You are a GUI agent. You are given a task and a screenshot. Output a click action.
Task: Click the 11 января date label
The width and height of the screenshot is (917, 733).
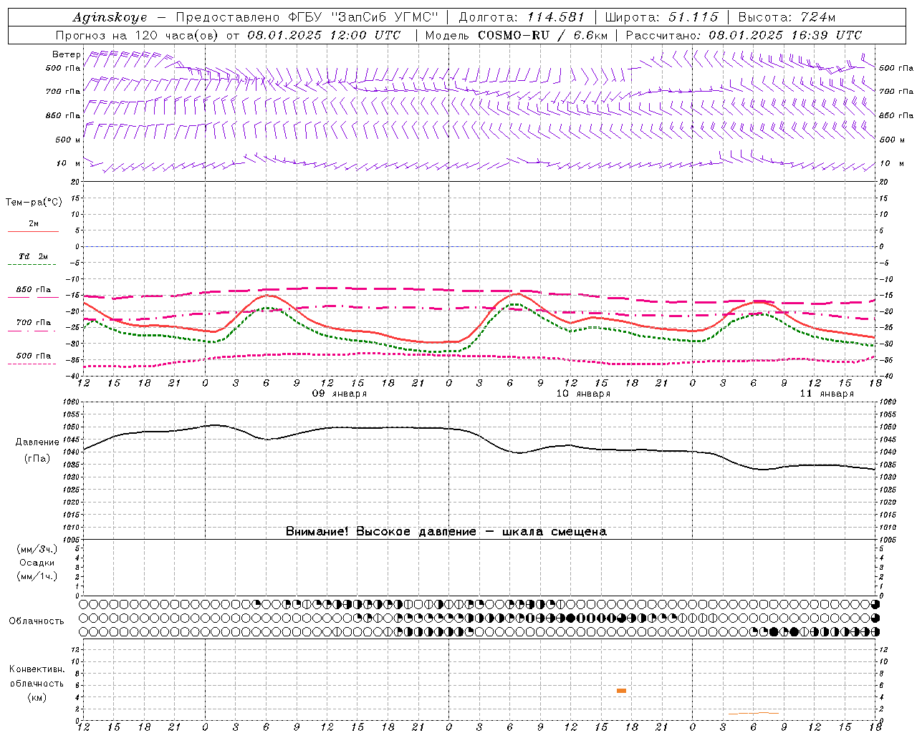pyautogui.click(x=827, y=394)
